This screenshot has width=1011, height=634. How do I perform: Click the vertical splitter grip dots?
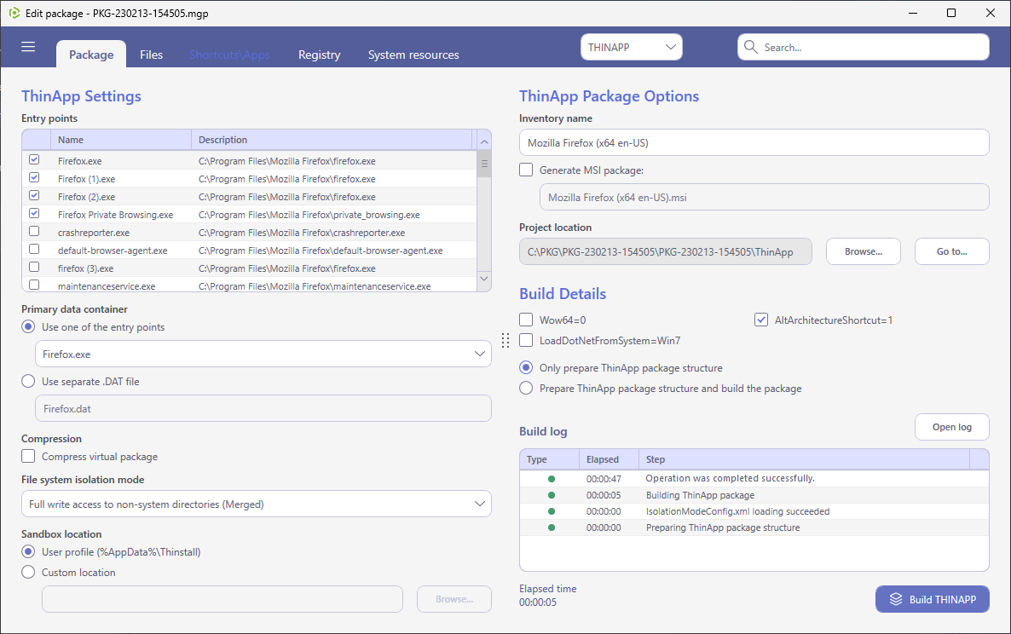(505, 340)
